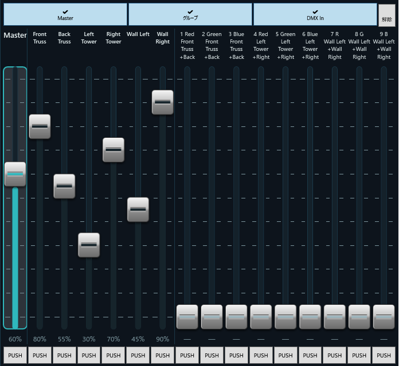Click the Left Tower 30% value
Image resolution: width=399 pixels, height=366 pixels.
pyautogui.click(x=89, y=339)
